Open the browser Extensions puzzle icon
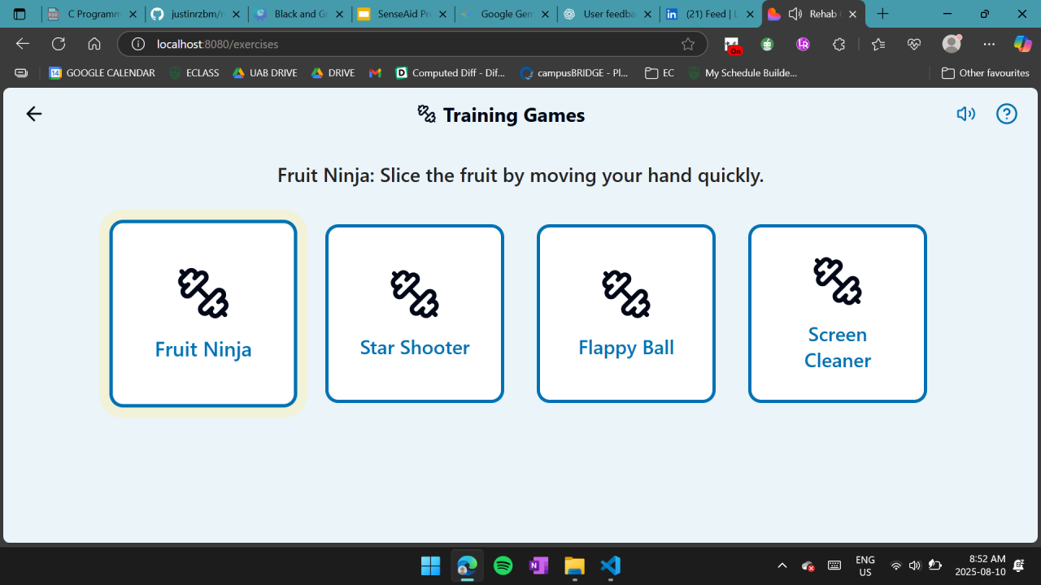This screenshot has height=585, width=1041. click(839, 44)
